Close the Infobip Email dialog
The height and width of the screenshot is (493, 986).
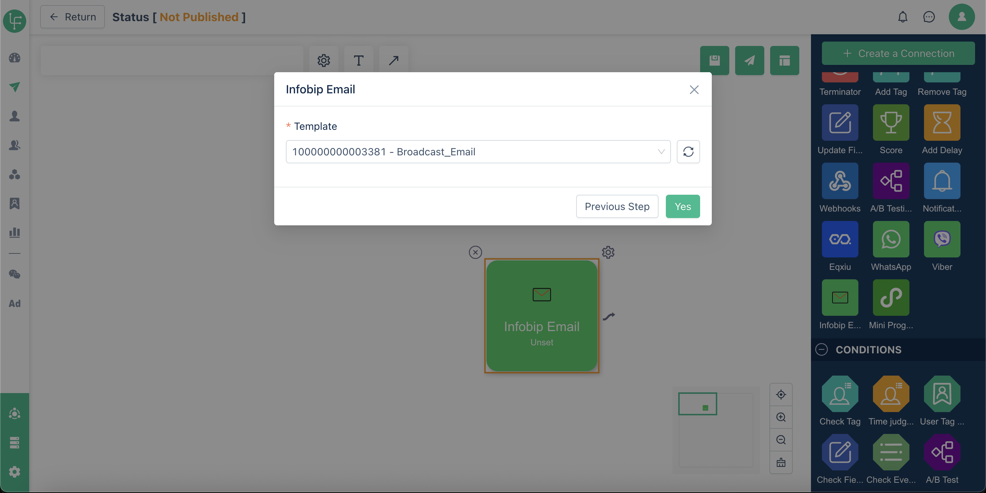click(694, 90)
